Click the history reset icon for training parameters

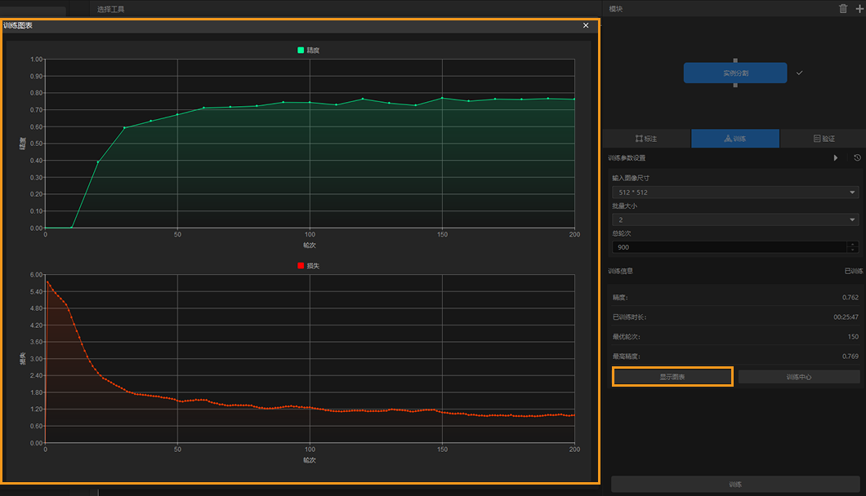(x=857, y=157)
